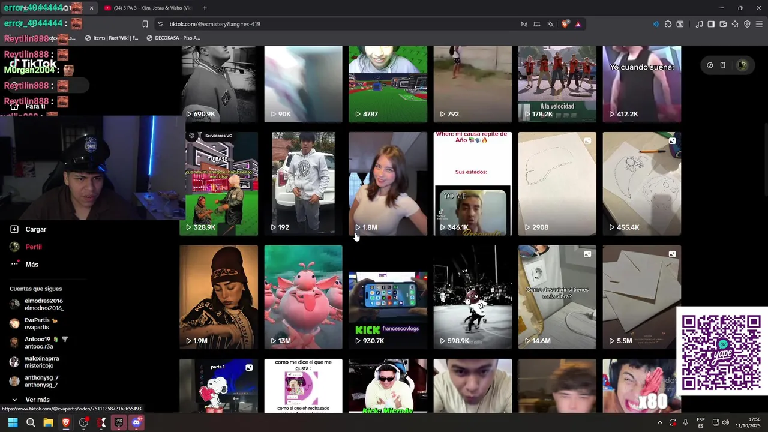Open the 'A la velocidad' 178.2K video
Image resolution: width=768 pixels, height=432 pixels.
coord(557,84)
